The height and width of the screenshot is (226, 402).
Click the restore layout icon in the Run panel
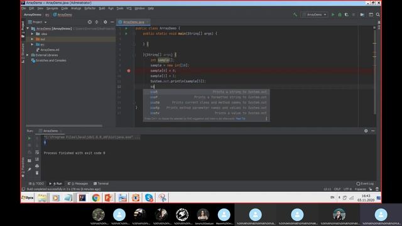[x=30, y=161]
